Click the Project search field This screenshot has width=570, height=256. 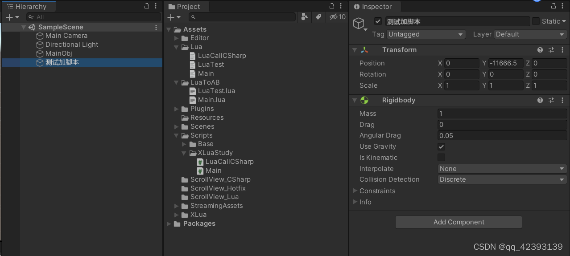click(x=242, y=17)
